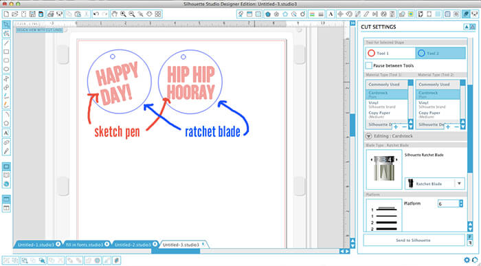Select Tool 1 red circle option

tap(390, 53)
